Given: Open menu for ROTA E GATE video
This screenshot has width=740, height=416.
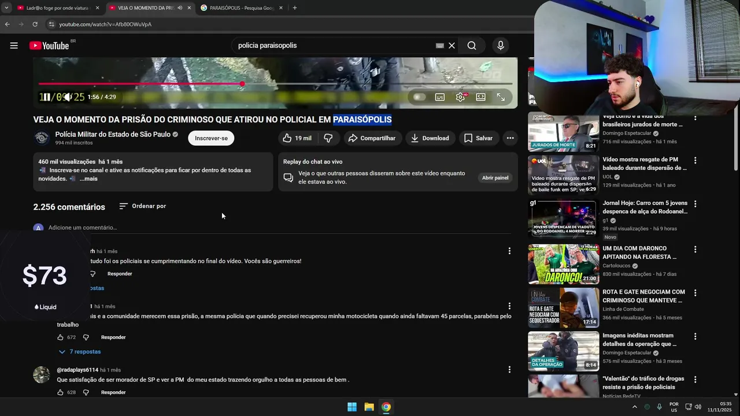Looking at the screenshot, I should pos(695,293).
